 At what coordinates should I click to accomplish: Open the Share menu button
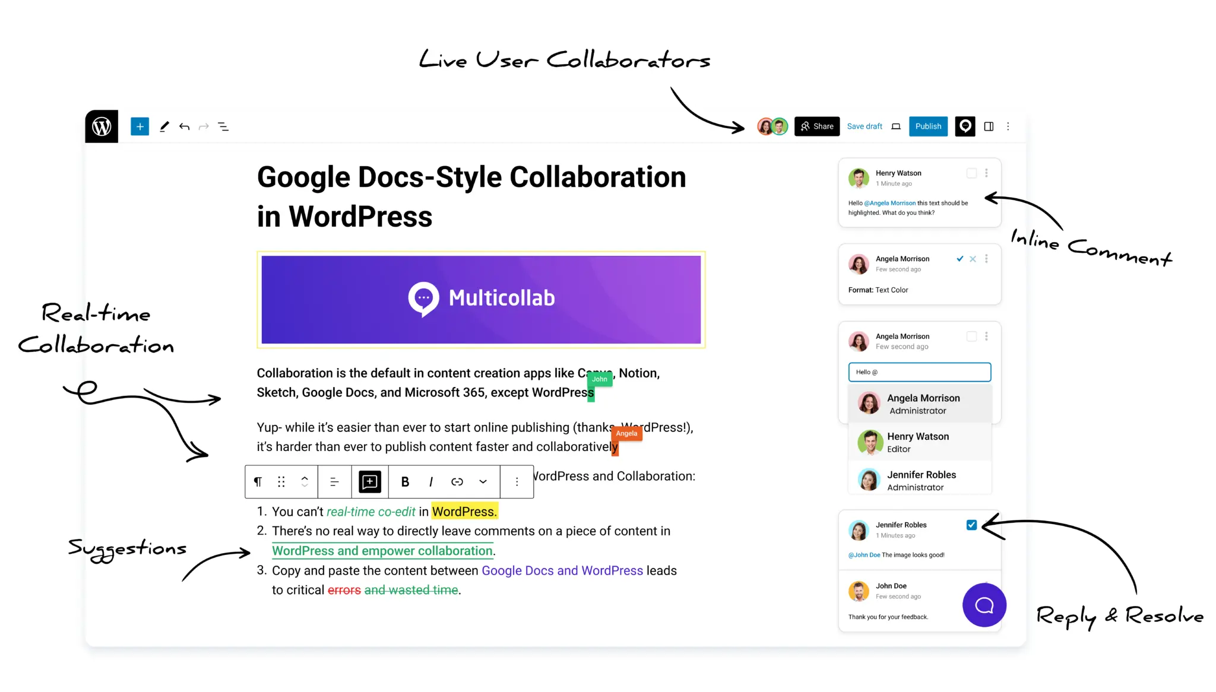click(816, 127)
